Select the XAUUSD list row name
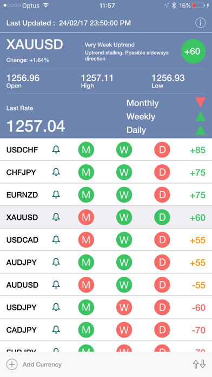This screenshot has width=212, height=377. pos(22,217)
